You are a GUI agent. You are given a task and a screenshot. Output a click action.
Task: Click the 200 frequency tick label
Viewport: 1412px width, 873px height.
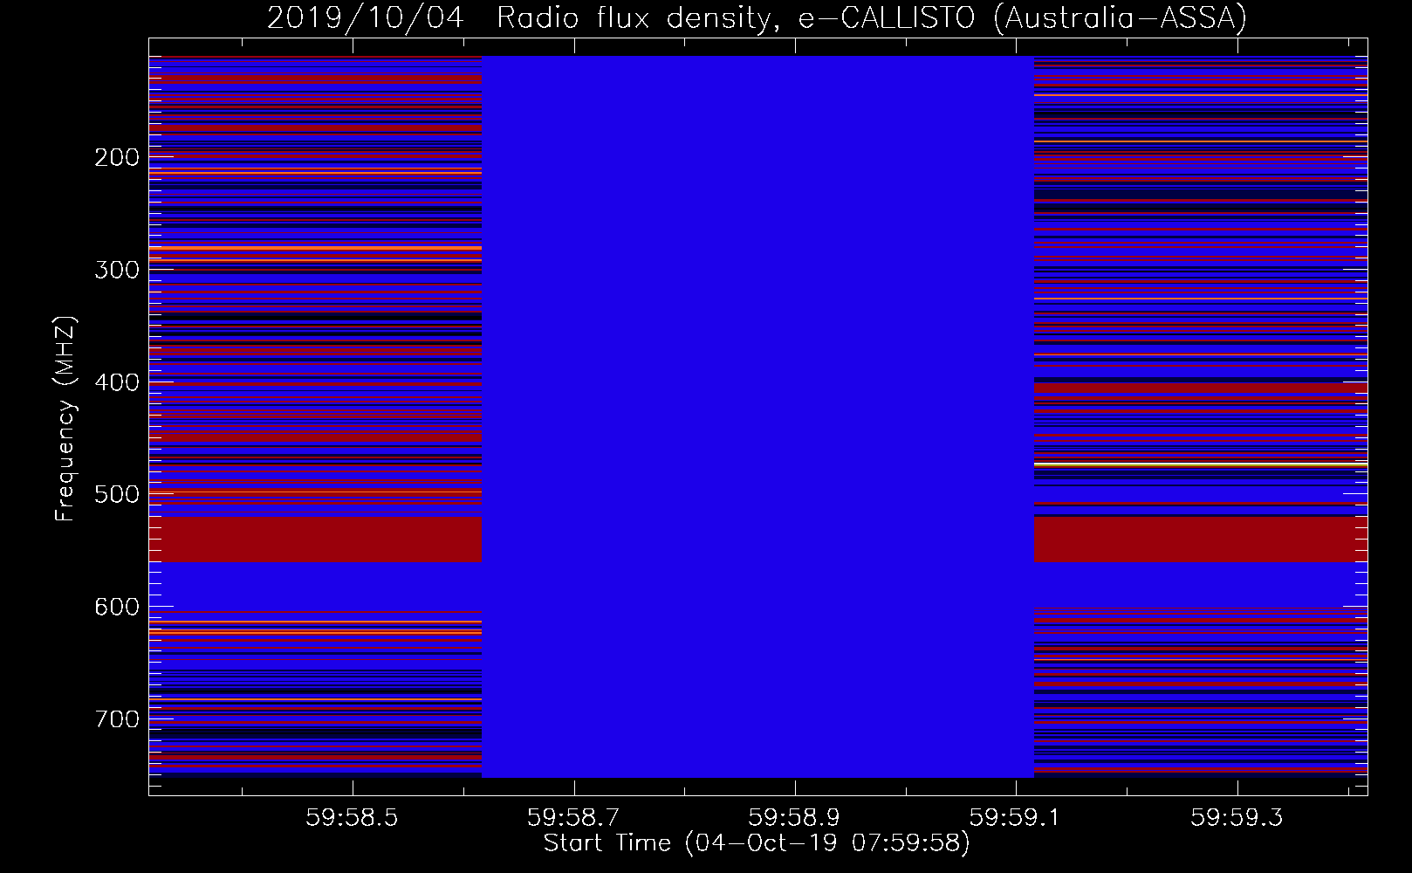117,157
